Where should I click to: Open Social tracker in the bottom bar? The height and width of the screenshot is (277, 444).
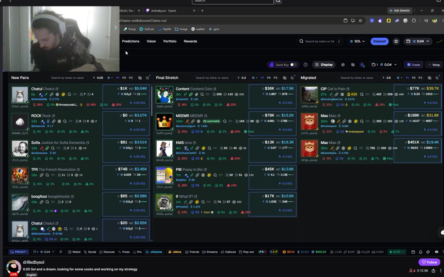point(90,252)
